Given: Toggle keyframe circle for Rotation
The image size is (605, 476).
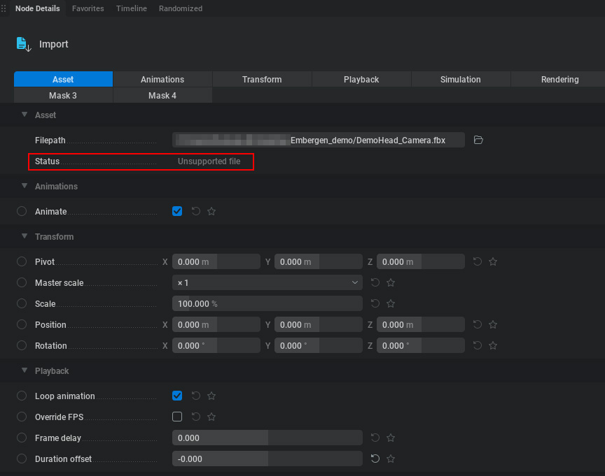Looking at the screenshot, I should pyautogui.click(x=22, y=346).
